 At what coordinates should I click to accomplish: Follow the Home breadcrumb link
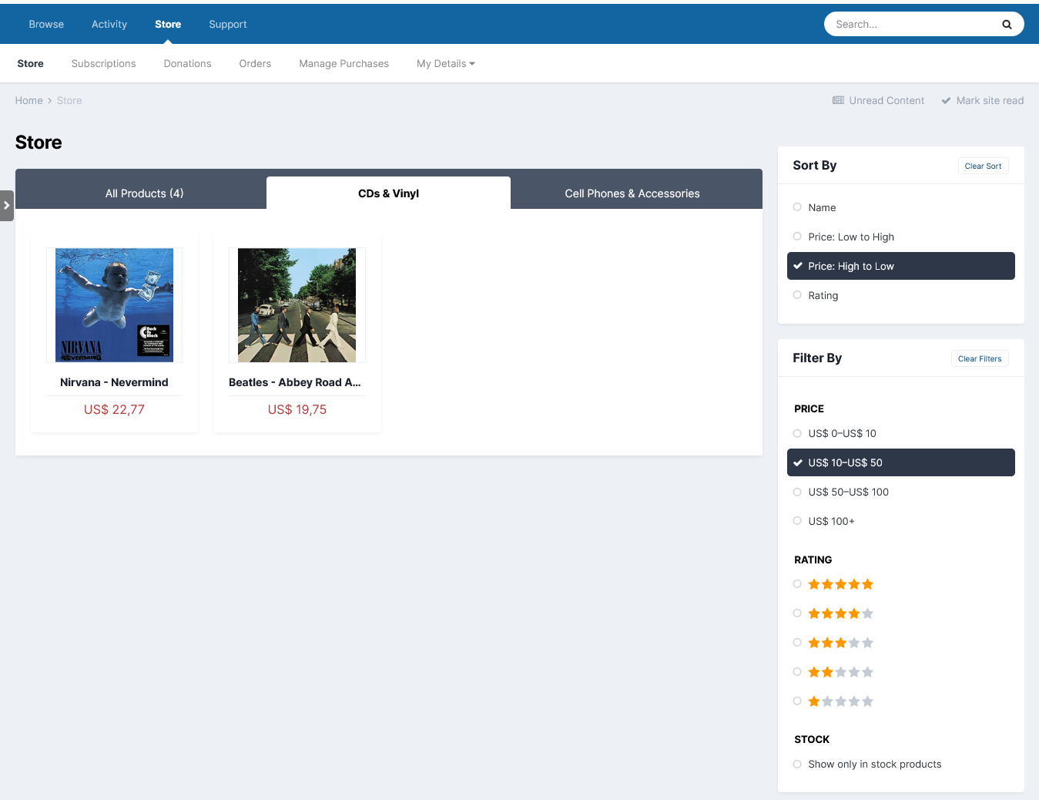click(x=29, y=101)
